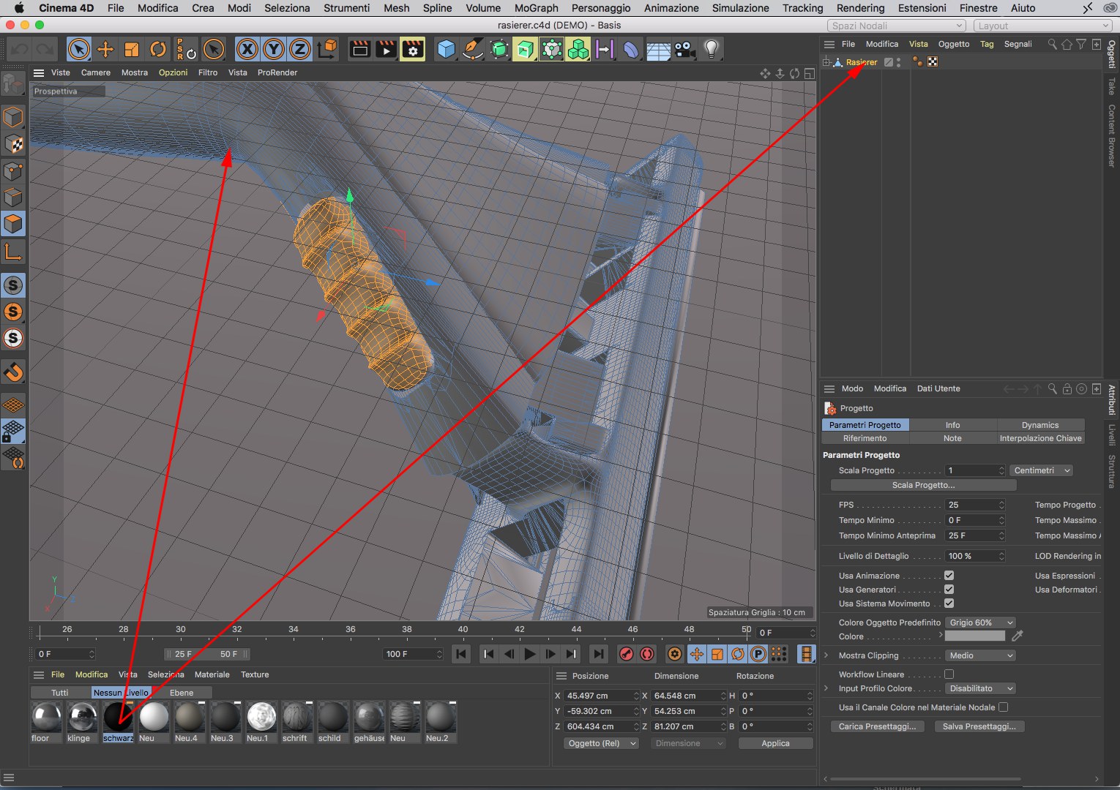Toggle Usa Animazione checkbox
The width and height of the screenshot is (1120, 790).
(x=949, y=576)
